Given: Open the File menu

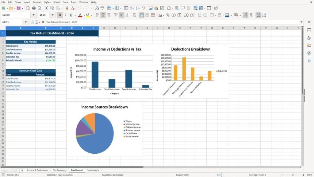Looking at the screenshot, I should (x=3, y=2).
